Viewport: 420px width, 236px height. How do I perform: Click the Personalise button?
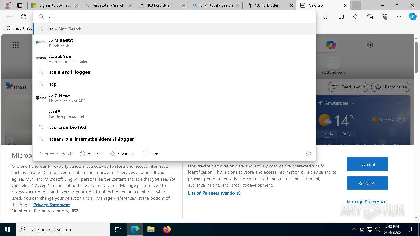(391, 87)
